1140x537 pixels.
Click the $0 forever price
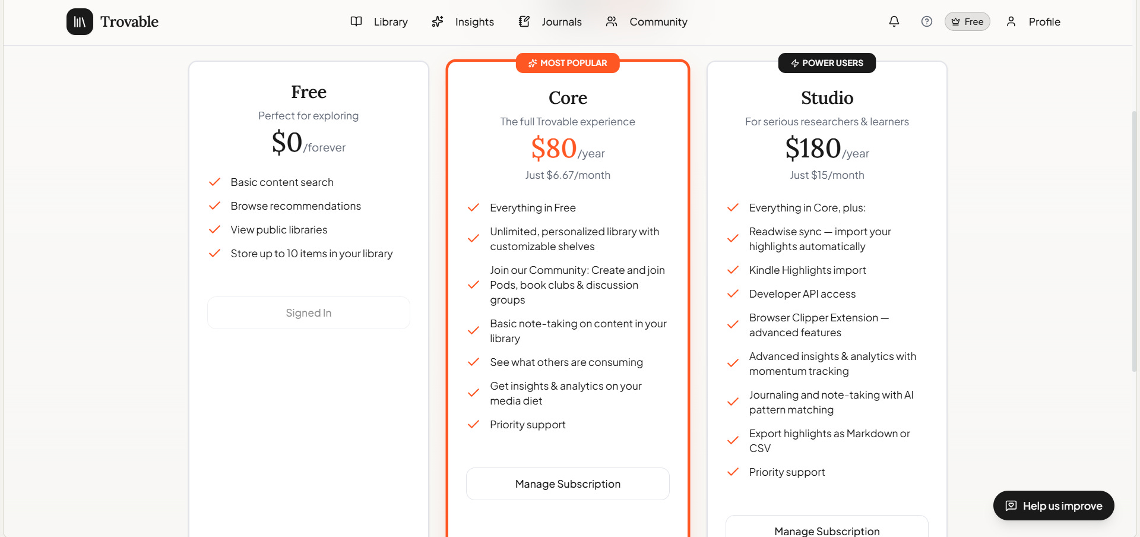point(309,143)
